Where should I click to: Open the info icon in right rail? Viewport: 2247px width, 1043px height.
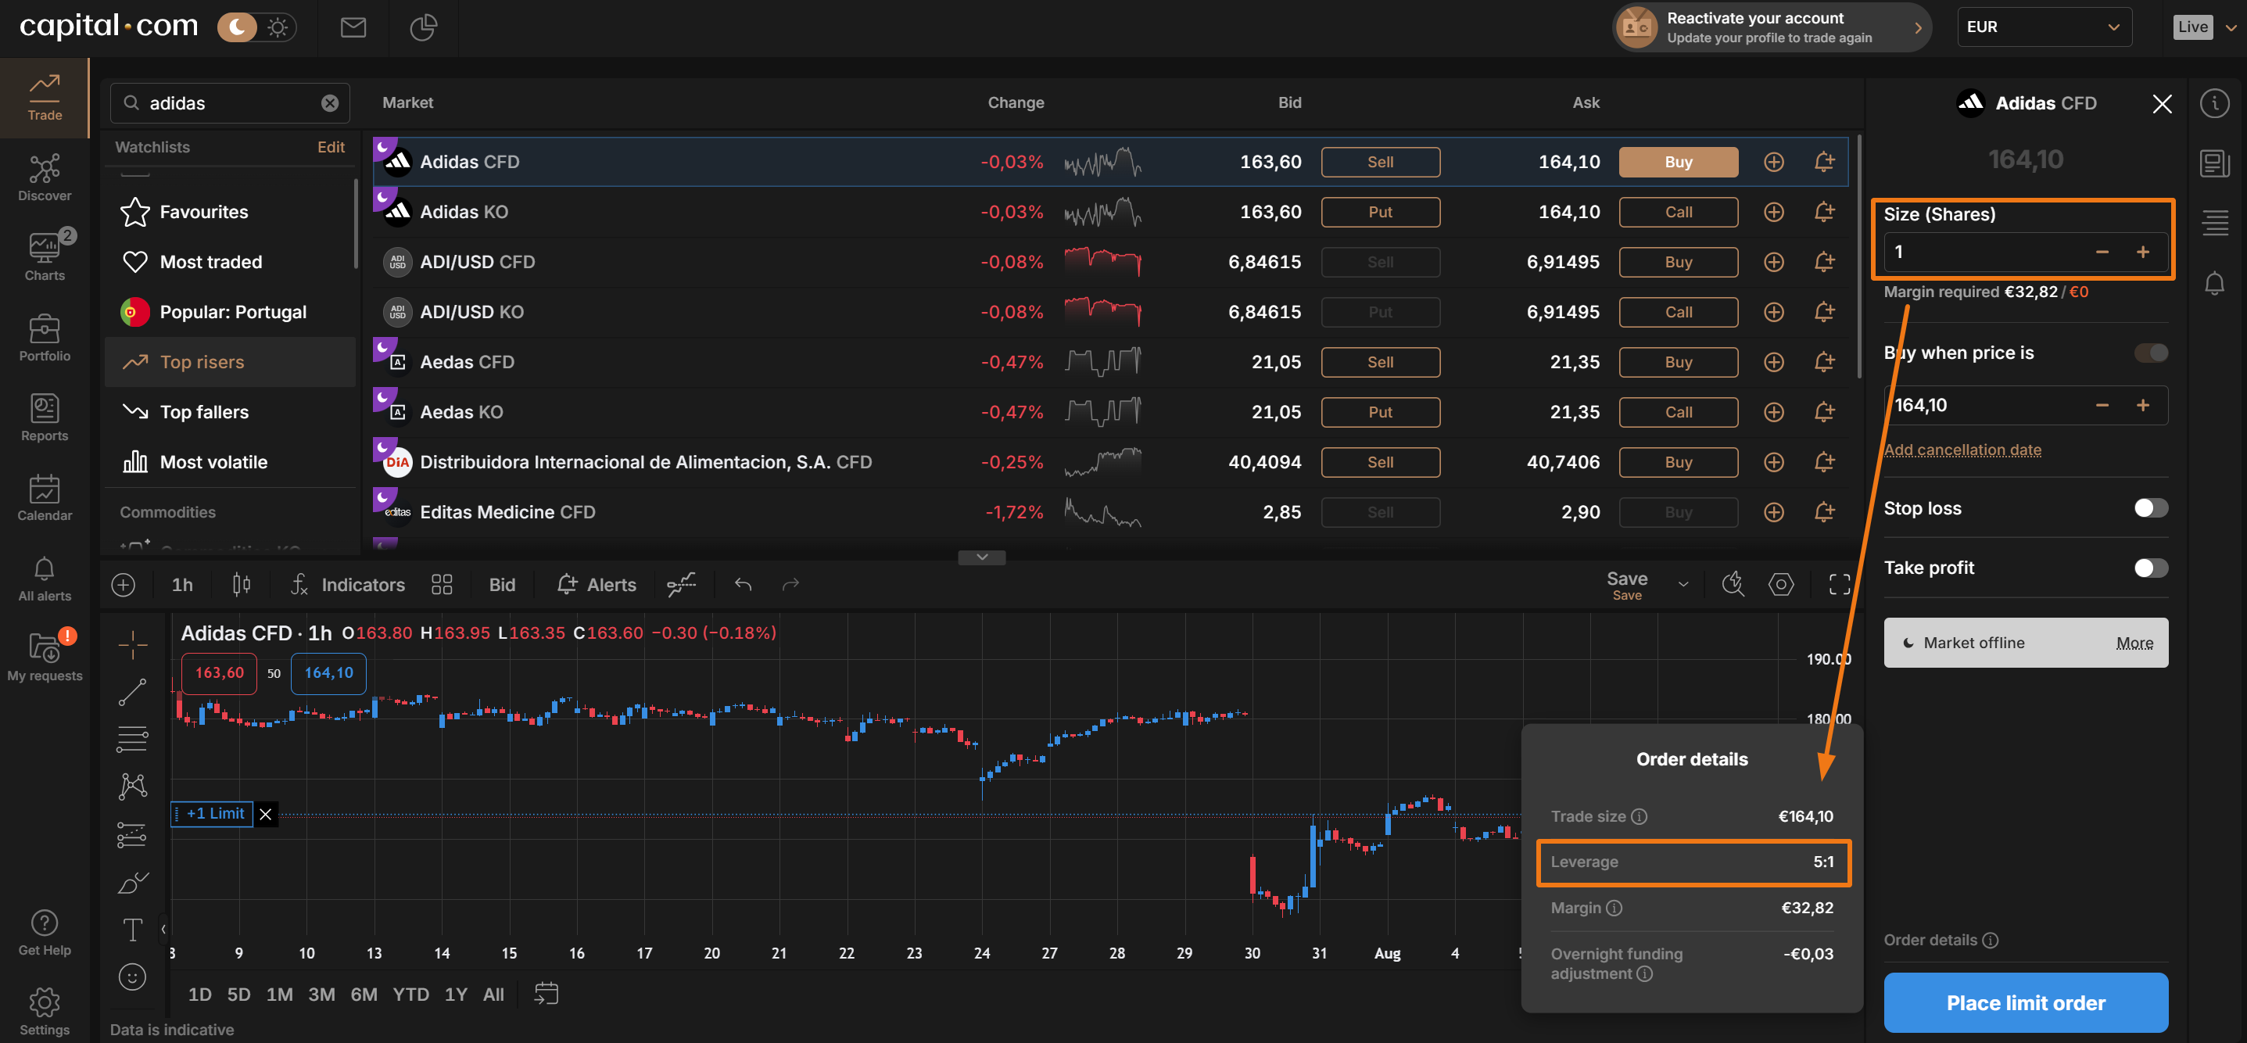[x=2214, y=104]
